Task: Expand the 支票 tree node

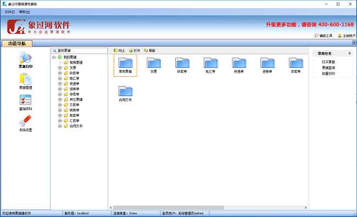Action: pyautogui.click(x=60, y=68)
